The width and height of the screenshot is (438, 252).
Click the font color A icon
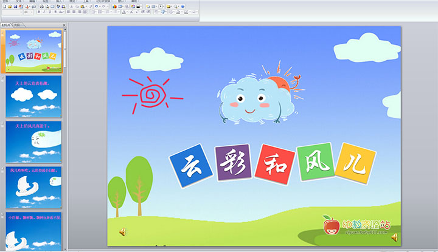coord(123,12)
